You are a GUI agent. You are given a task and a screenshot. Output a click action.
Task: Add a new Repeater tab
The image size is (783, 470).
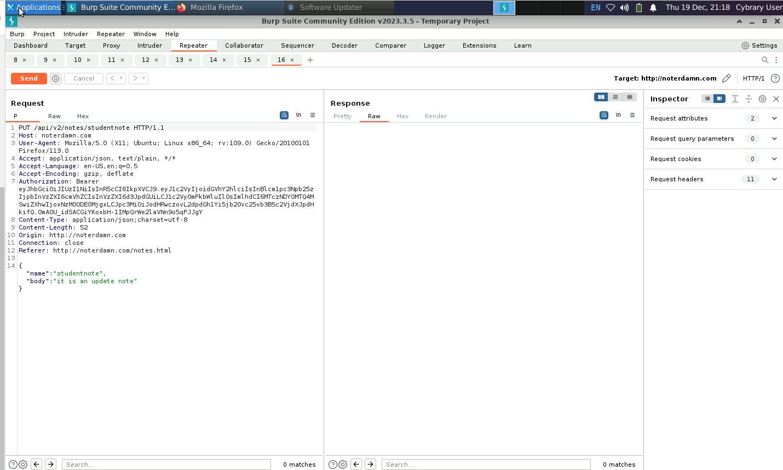(310, 60)
